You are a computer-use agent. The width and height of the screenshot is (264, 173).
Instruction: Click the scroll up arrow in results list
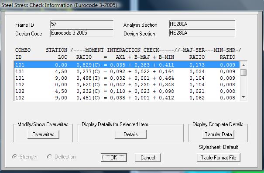point(243,65)
